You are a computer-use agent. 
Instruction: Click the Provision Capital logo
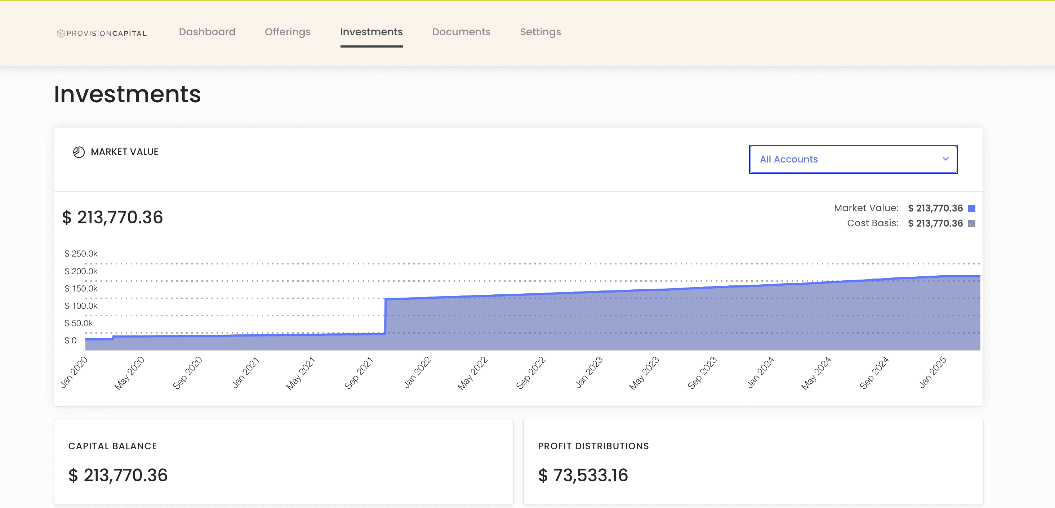pos(102,33)
